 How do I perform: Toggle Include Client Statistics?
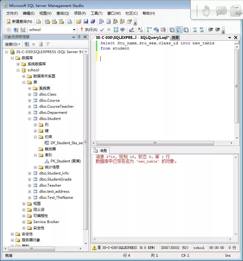click(156, 30)
